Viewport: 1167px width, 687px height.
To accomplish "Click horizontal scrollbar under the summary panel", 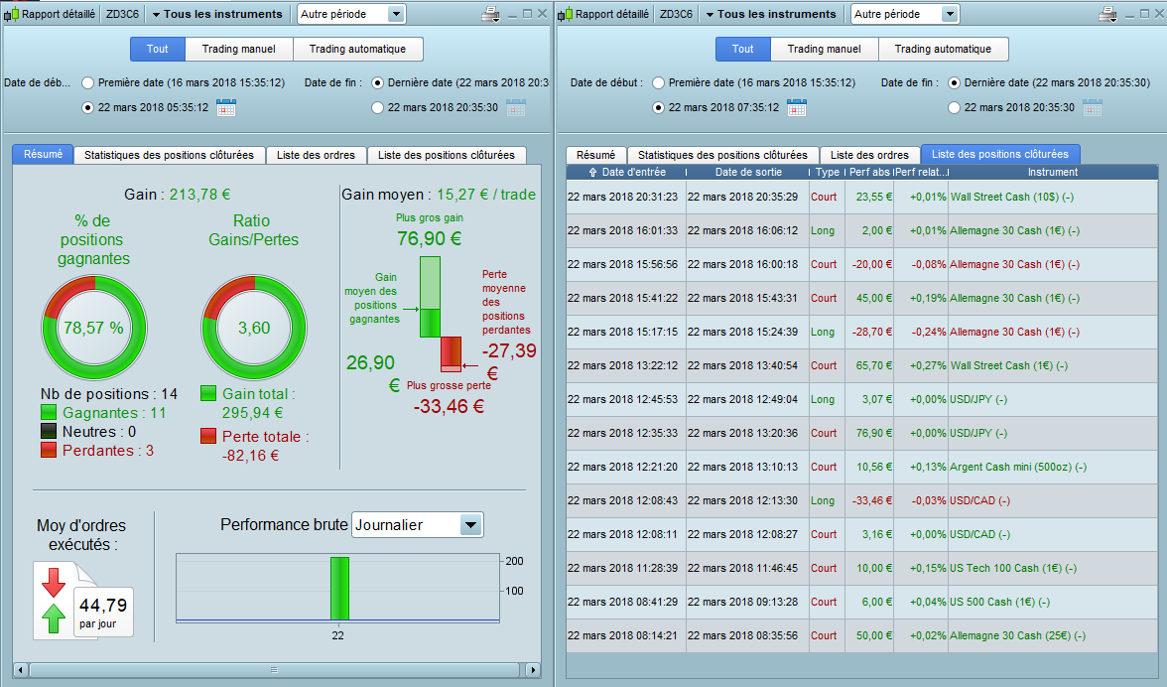I will 274,670.
